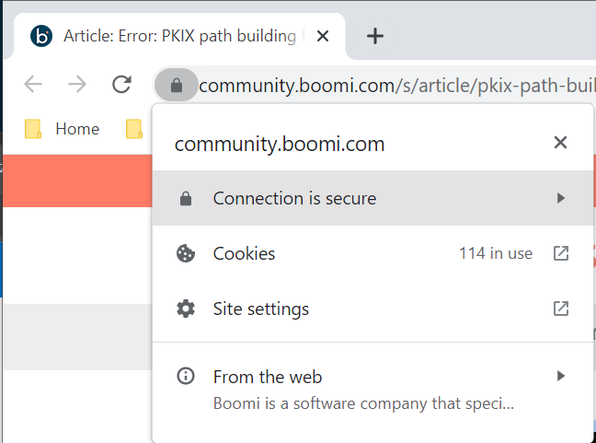This screenshot has height=443, width=596.
Task: Select the Connection is secure entry
Action: (x=294, y=198)
